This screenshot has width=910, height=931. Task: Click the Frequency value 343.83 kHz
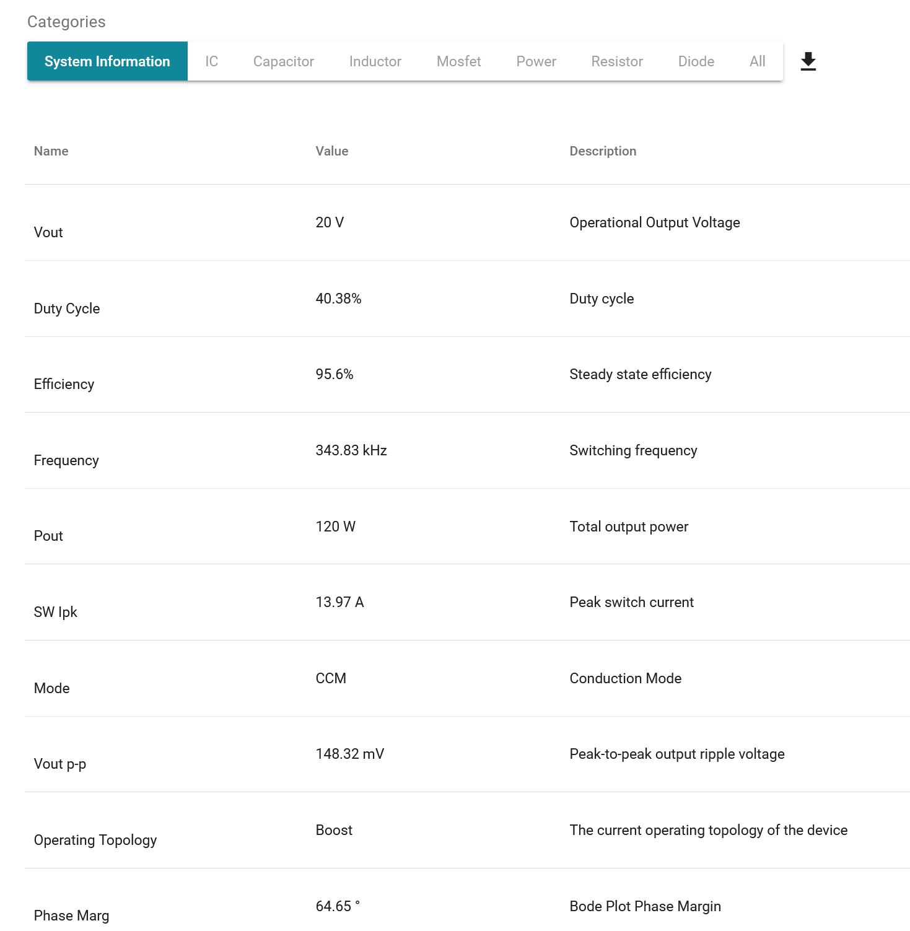click(x=351, y=450)
